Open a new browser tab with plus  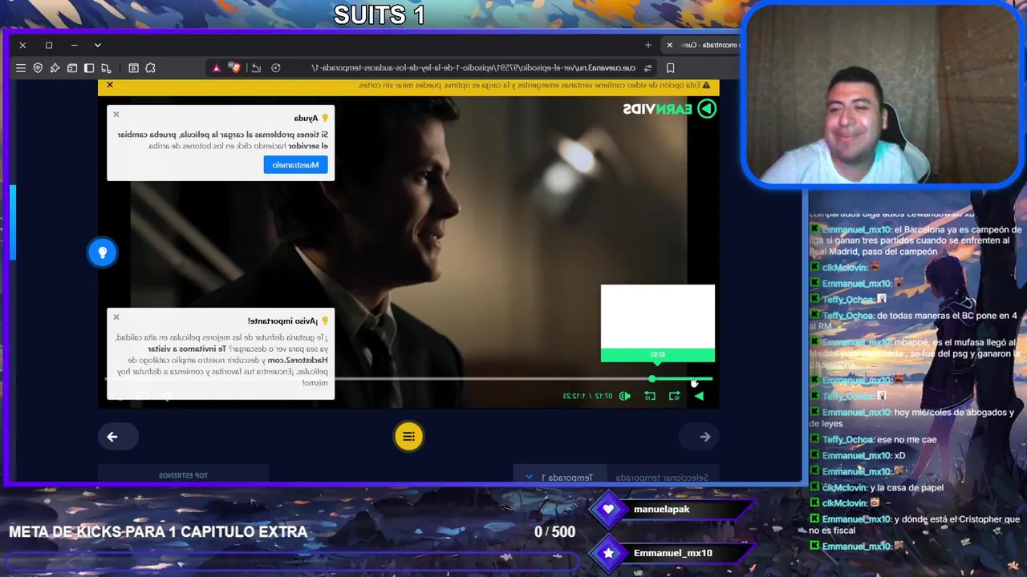pyautogui.click(x=648, y=45)
